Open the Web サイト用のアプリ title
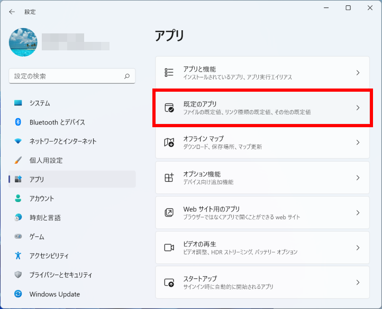Viewport: 382px width, 309px height. (212, 209)
